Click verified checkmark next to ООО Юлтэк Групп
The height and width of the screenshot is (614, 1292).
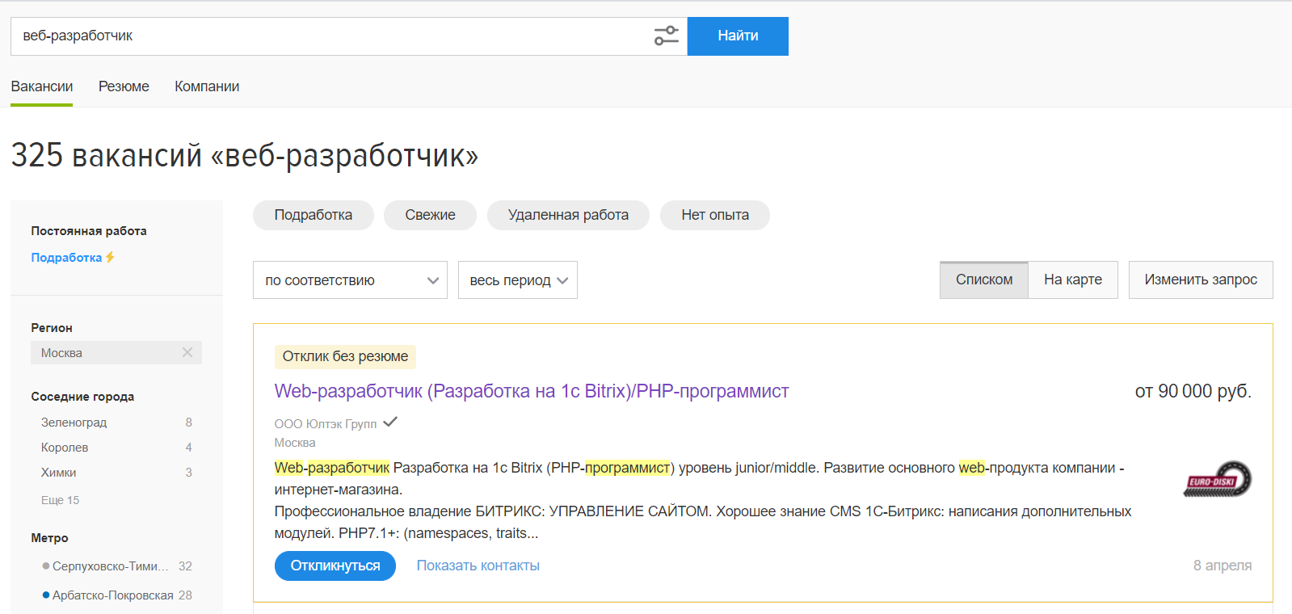(390, 422)
